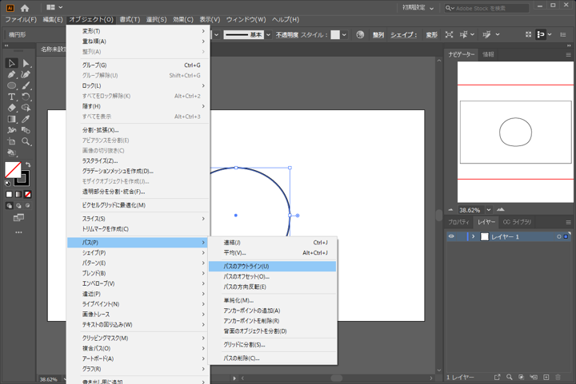
Task: Select the Artboard tool
Action: [x=11, y=141]
